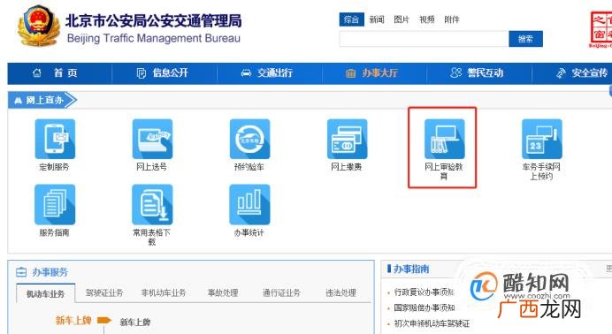
Task: Open the 常用表格下载 download icon
Action: point(152,205)
